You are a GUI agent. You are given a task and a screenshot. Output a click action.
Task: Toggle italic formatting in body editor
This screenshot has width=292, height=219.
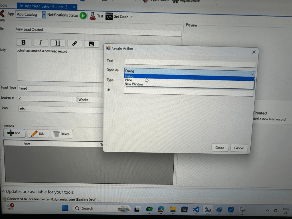pyautogui.click(x=40, y=43)
